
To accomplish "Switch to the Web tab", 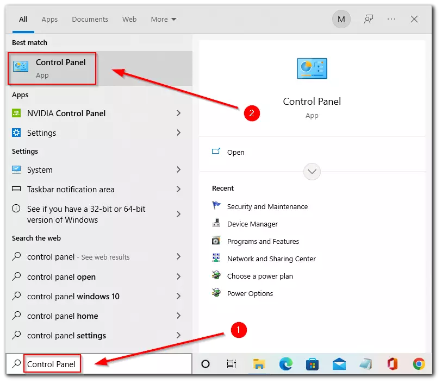I will tap(129, 19).
